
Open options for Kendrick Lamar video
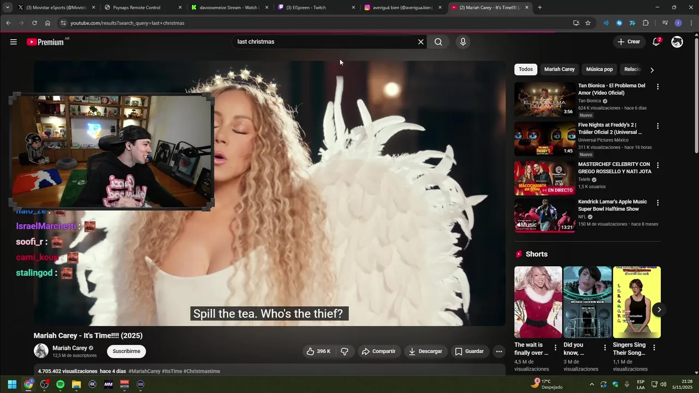657,203
